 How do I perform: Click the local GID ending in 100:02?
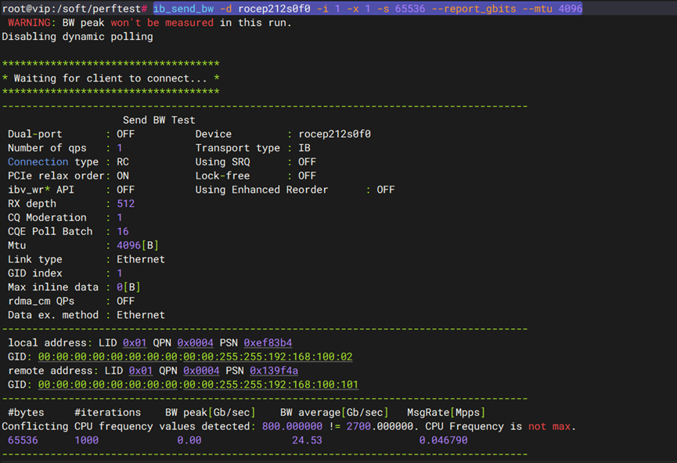(x=195, y=356)
